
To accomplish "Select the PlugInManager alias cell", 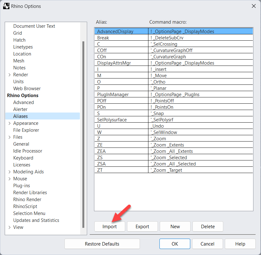I will pos(121,95).
